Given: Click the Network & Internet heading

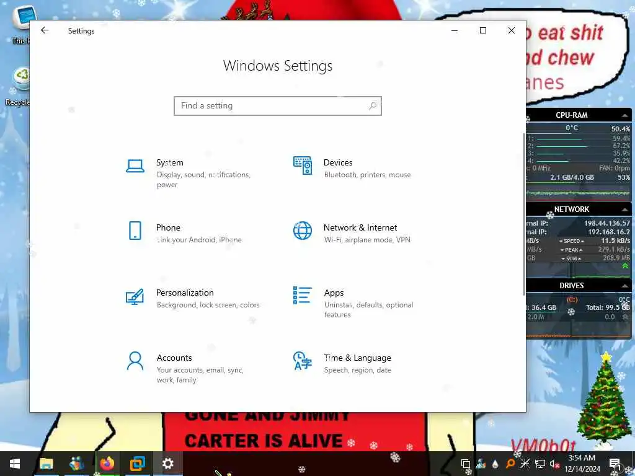Looking at the screenshot, I should coord(360,228).
